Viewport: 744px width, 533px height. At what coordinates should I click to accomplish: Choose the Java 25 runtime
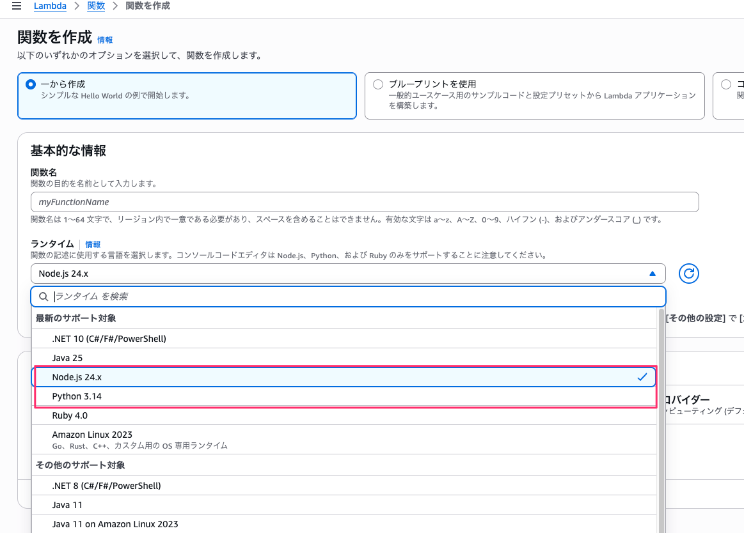pos(344,358)
